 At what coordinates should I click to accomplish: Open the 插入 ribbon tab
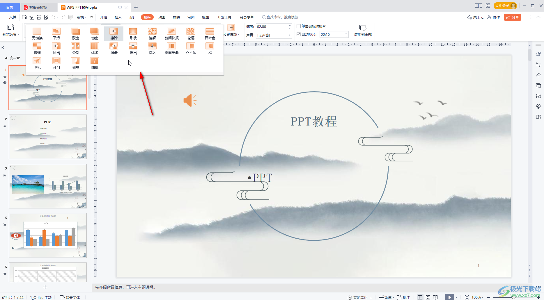pos(118,17)
